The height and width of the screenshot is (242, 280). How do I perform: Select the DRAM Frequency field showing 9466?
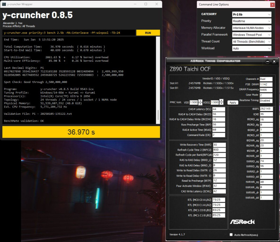point(266,90)
